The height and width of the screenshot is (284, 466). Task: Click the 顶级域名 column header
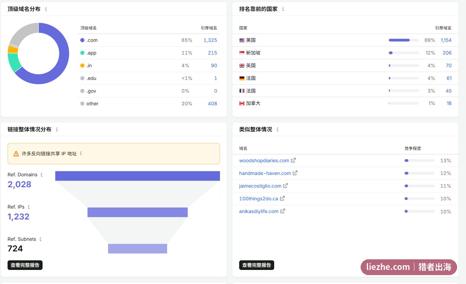[x=89, y=28]
